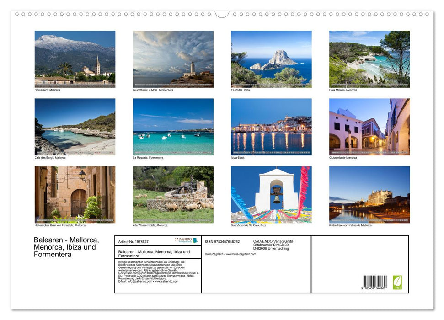The image size is (444, 320).
Task: Open the Binissalem, Mallorca photo
Action: point(75,59)
